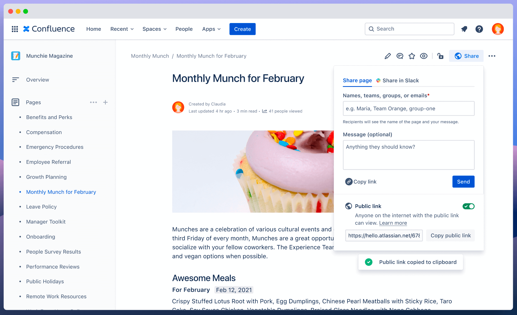Open the Spaces dropdown menu

click(154, 29)
